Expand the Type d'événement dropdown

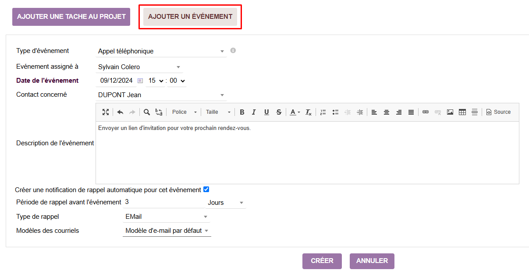tap(161, 51)
